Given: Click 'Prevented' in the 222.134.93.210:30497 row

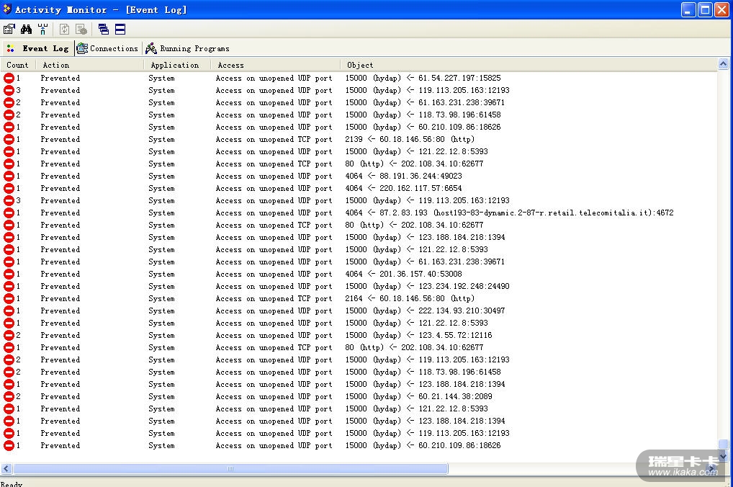Looking at the screenshot, I should click(60, 310).
